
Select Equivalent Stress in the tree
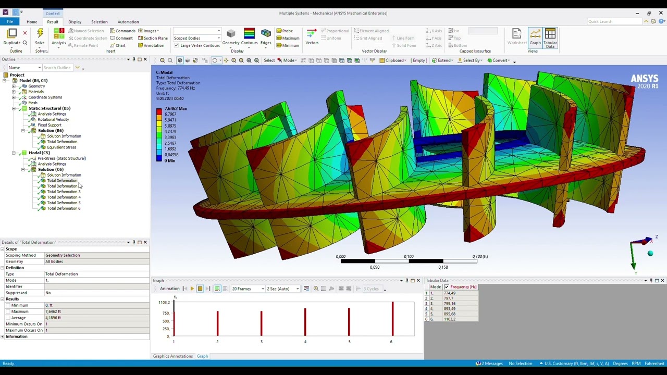click(61, 147)
